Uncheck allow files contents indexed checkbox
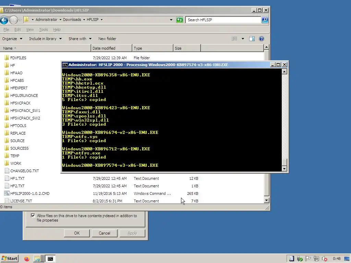351x263 pixels. [33, 215]
